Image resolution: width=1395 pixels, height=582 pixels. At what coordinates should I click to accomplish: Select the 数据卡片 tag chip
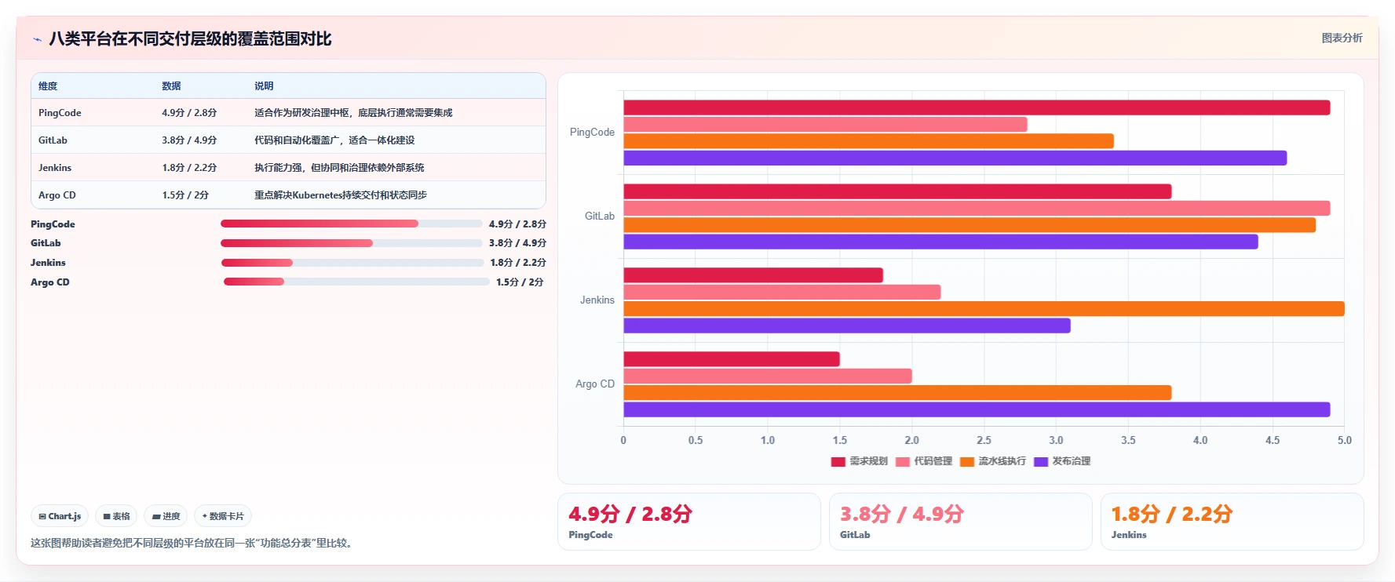click(x=223, y=516)
